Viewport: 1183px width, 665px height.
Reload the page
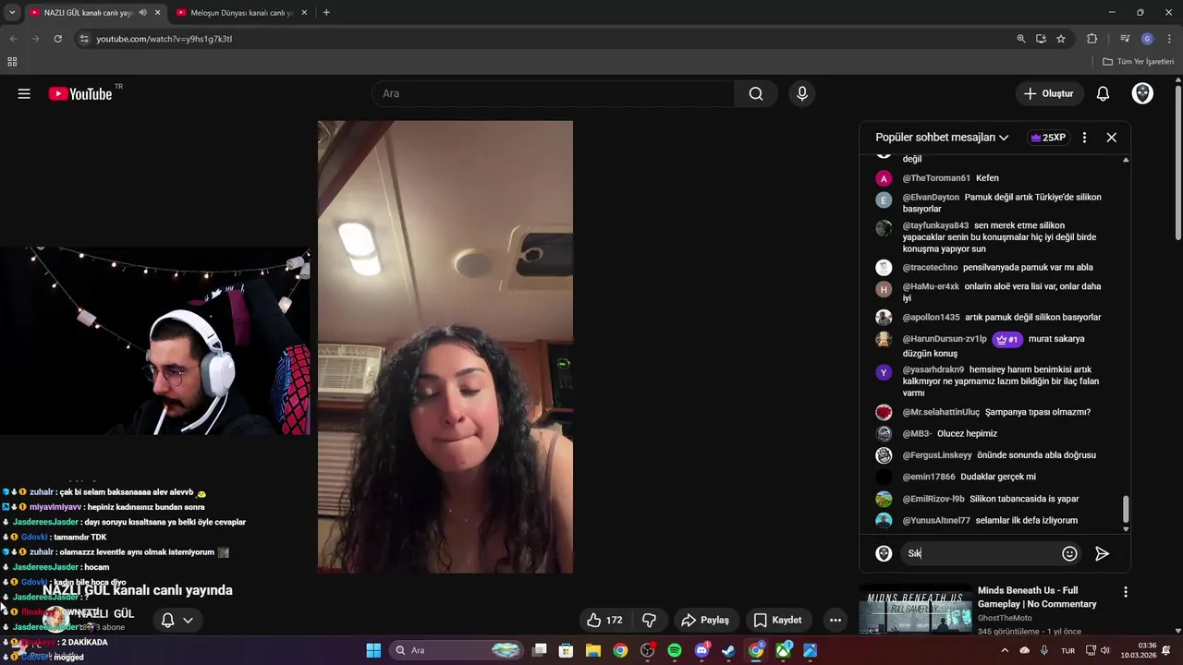[57, 39]
